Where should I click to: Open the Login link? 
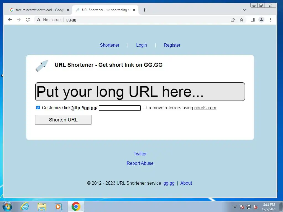coord(141,45)
